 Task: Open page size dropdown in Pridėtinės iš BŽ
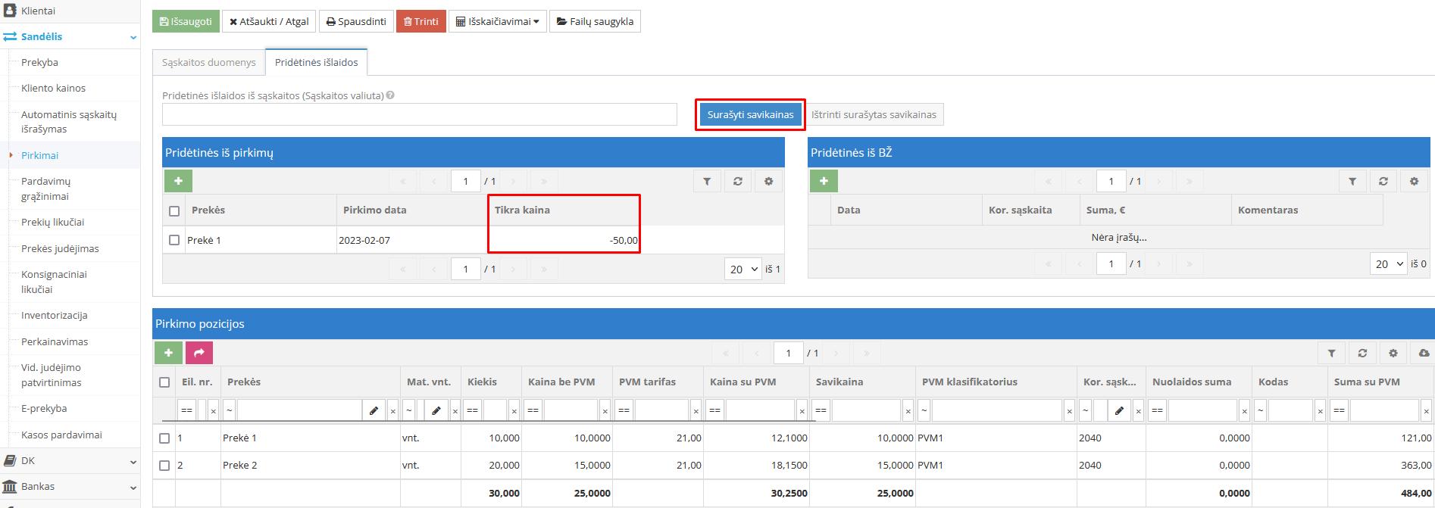(x=1388, y=263)
